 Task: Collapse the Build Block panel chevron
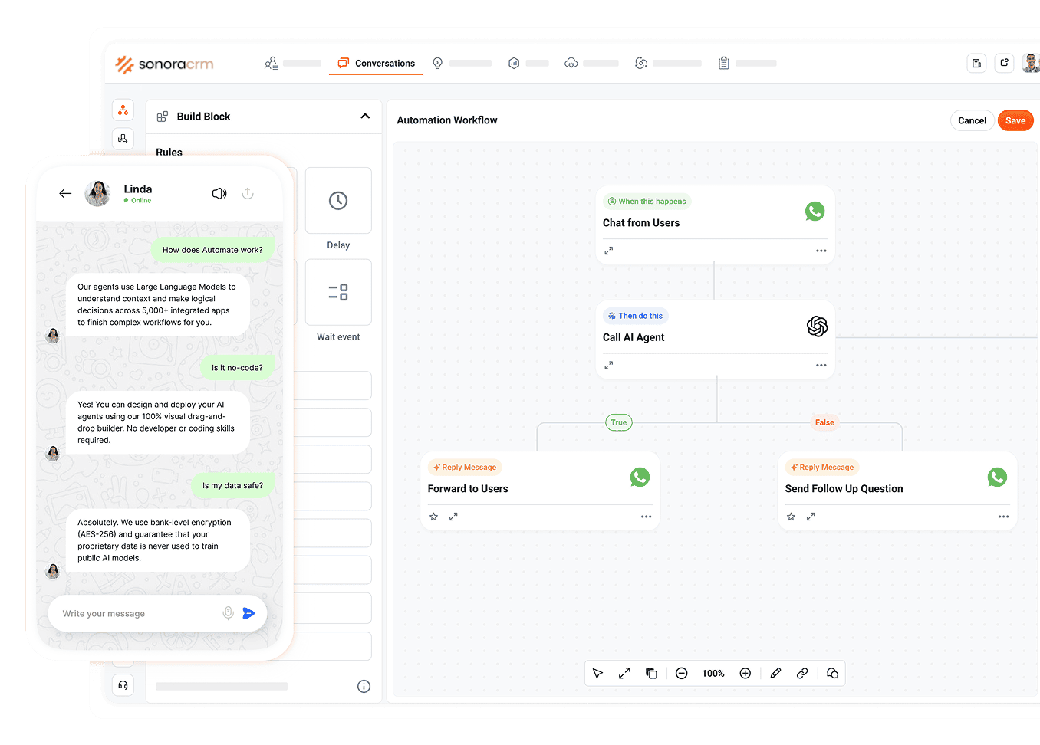coord(365,117)
